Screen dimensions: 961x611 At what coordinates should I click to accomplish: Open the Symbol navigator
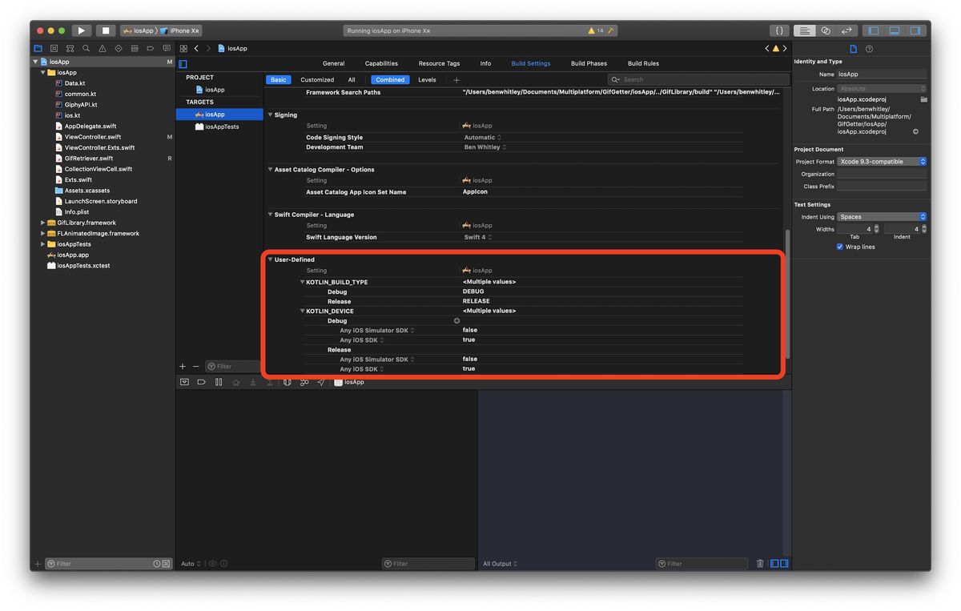tap(70, 48)
